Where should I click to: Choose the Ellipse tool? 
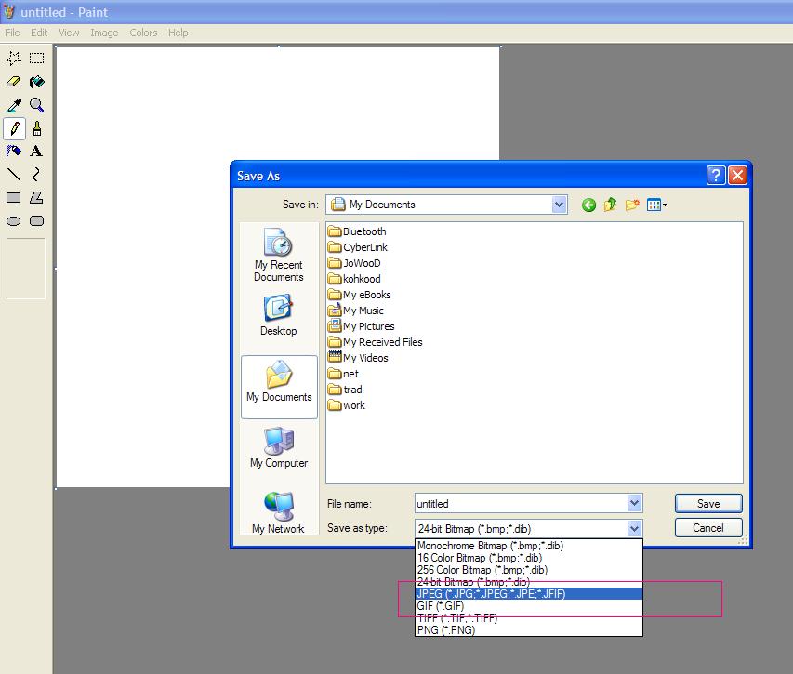point(14,221)
